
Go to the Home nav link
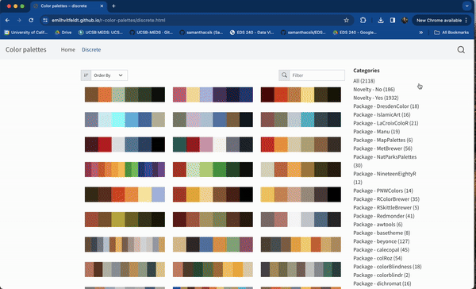68,49
